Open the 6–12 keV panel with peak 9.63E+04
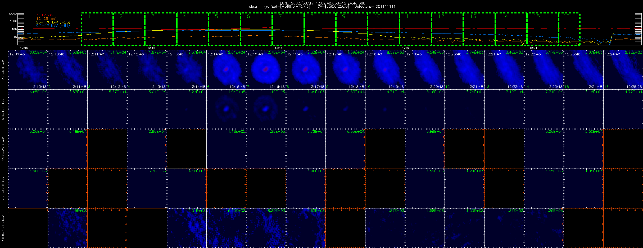The image size is (643, 248). click(345, 109)
